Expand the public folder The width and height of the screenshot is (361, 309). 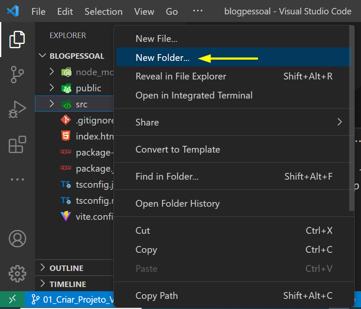(x=52, y=88)
